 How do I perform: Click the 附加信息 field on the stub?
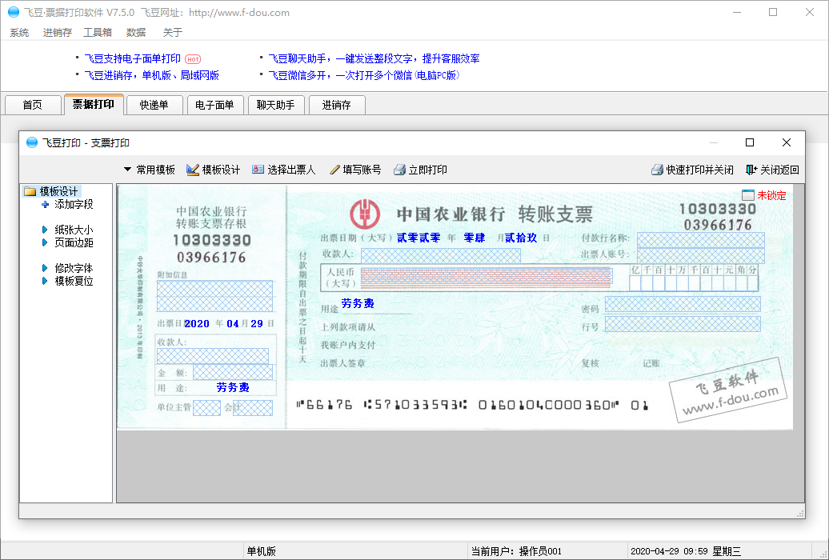click(214, 295)
